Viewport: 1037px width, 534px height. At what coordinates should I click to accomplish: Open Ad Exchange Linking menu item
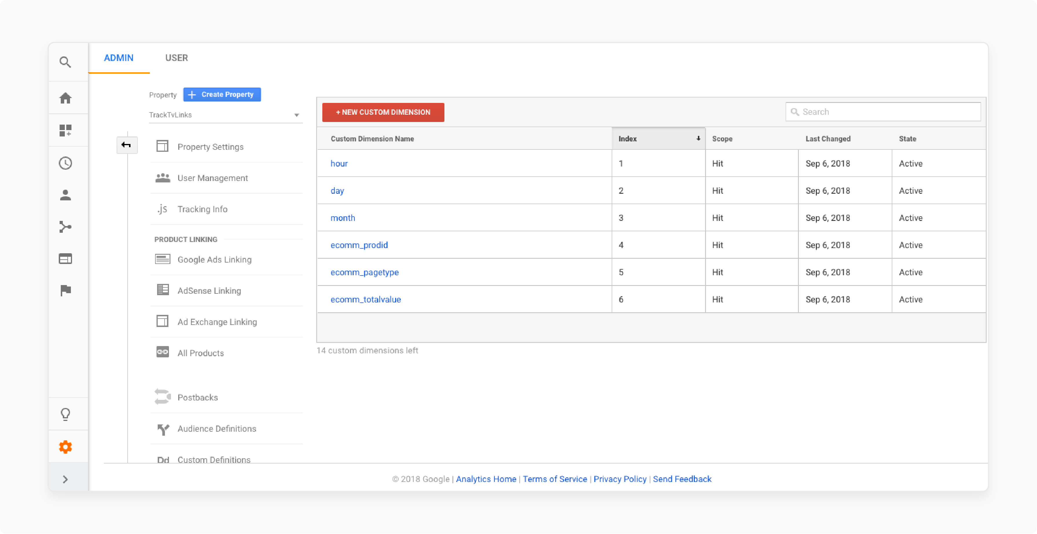click(217, 322)
